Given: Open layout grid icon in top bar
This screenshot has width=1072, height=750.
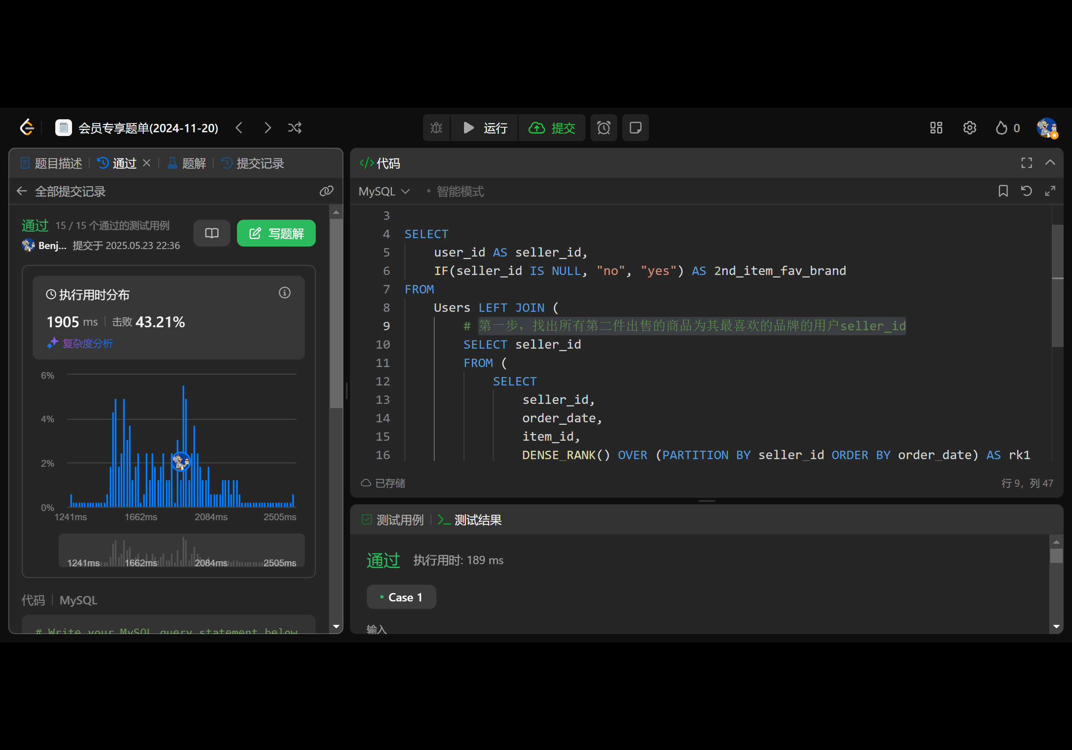Looking at the screenshot, I should click(935, 128).
